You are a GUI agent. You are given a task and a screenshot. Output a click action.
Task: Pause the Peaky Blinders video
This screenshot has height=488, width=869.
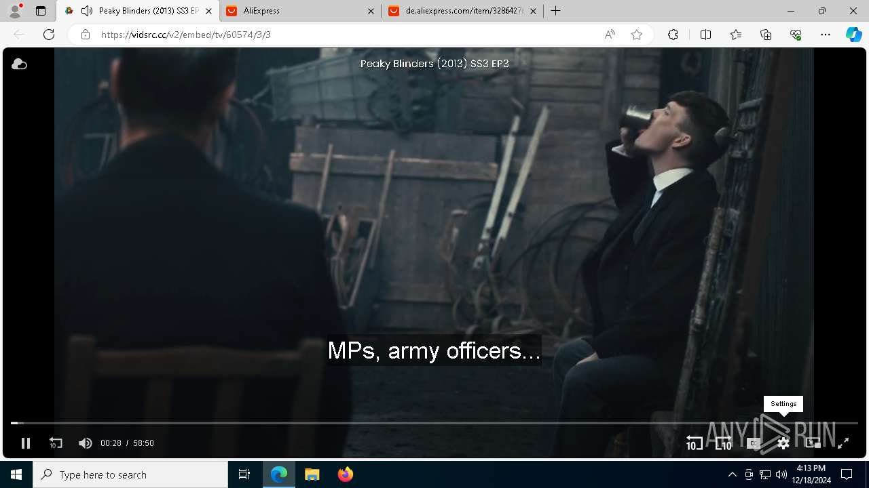click(26, 443)
